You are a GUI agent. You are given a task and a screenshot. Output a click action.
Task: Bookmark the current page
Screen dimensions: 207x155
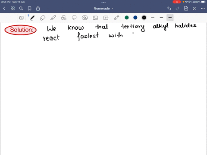[x=29, y=9]
